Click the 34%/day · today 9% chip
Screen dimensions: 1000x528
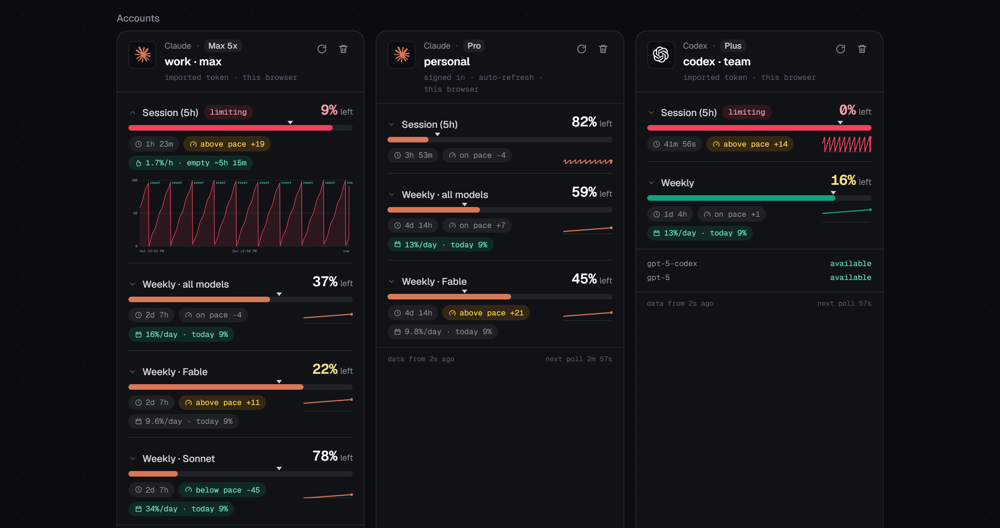(x=181, y=509)
